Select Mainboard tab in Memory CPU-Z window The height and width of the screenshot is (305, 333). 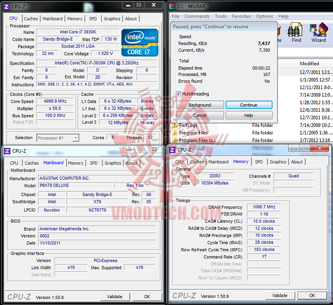(x=218, y=162)
